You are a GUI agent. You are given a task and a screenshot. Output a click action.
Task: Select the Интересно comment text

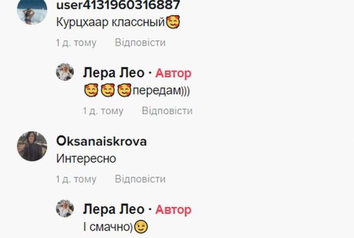click(x=86, y=158)
